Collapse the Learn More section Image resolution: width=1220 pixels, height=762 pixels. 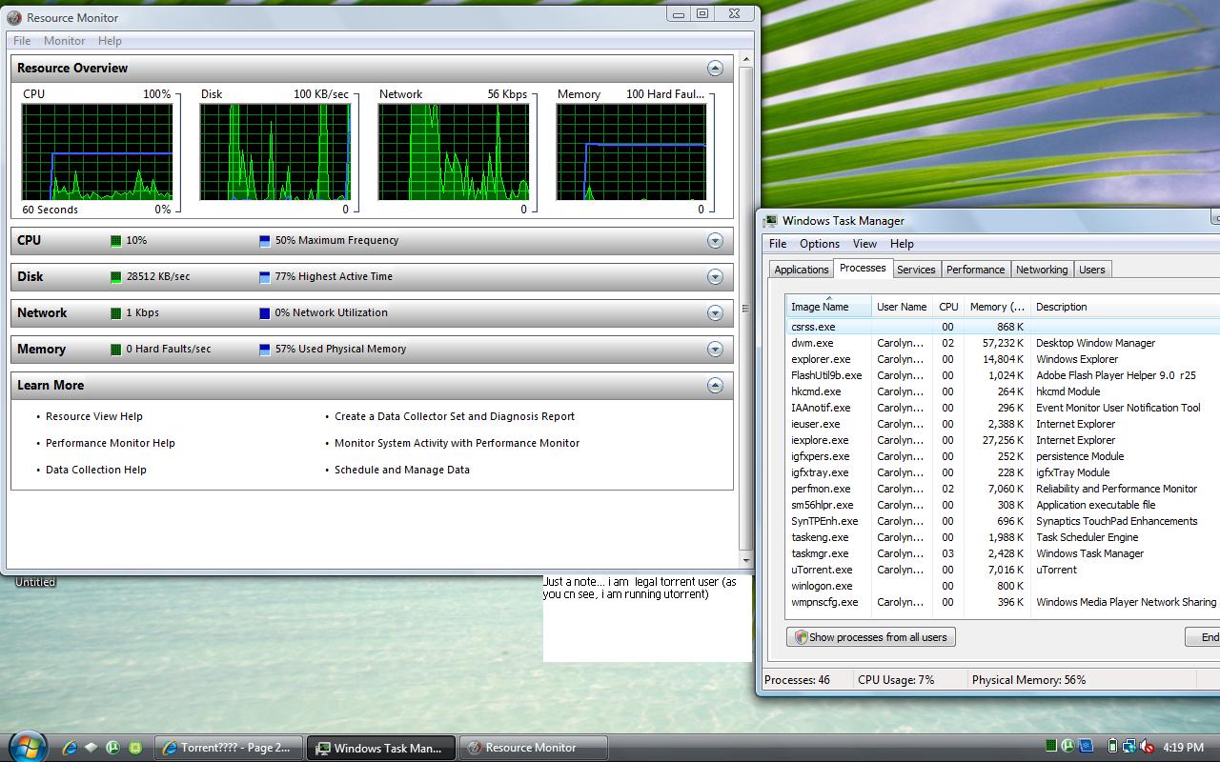pos(715,386)
